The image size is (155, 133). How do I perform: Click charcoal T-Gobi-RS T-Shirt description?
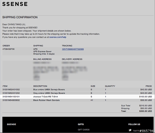[45, 97]
